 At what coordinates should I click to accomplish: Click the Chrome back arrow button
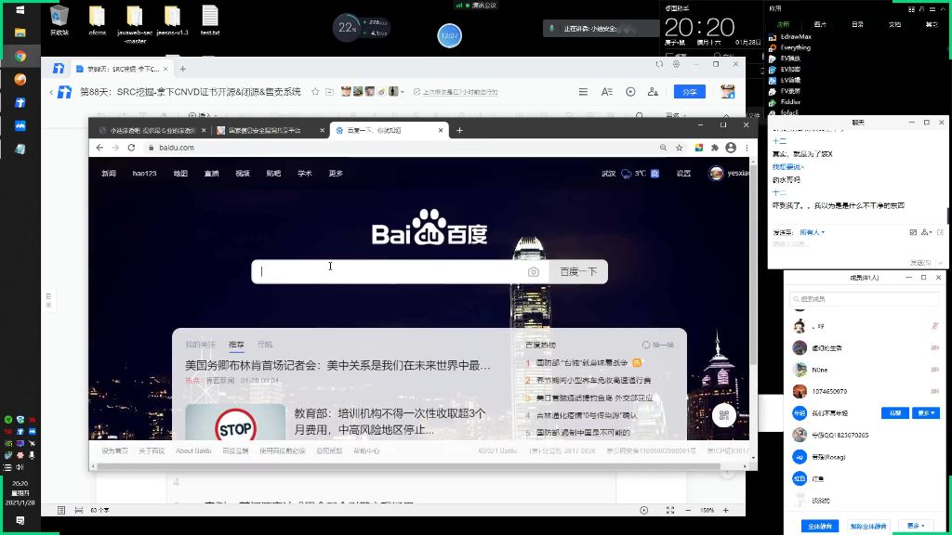pos(99,148)
